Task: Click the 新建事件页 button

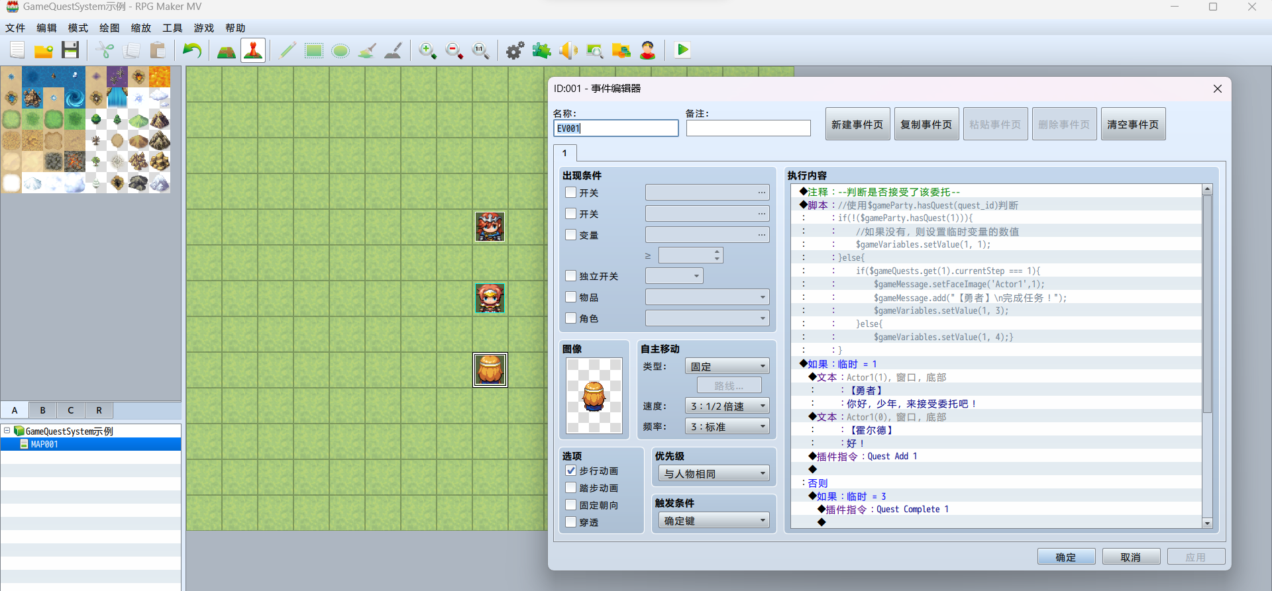Action: [x=857, y=124]
